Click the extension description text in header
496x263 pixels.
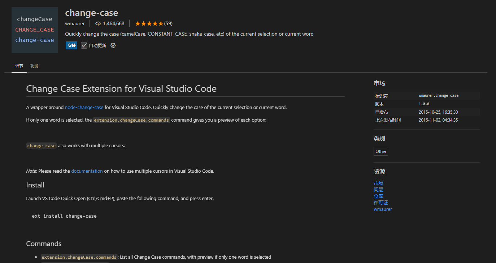click(189, 34)
